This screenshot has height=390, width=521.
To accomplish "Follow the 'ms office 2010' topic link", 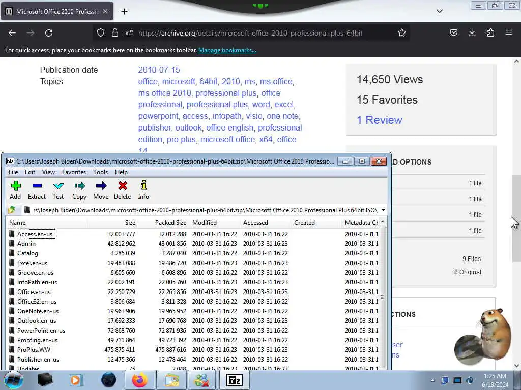I will click(x=165, y=93).
